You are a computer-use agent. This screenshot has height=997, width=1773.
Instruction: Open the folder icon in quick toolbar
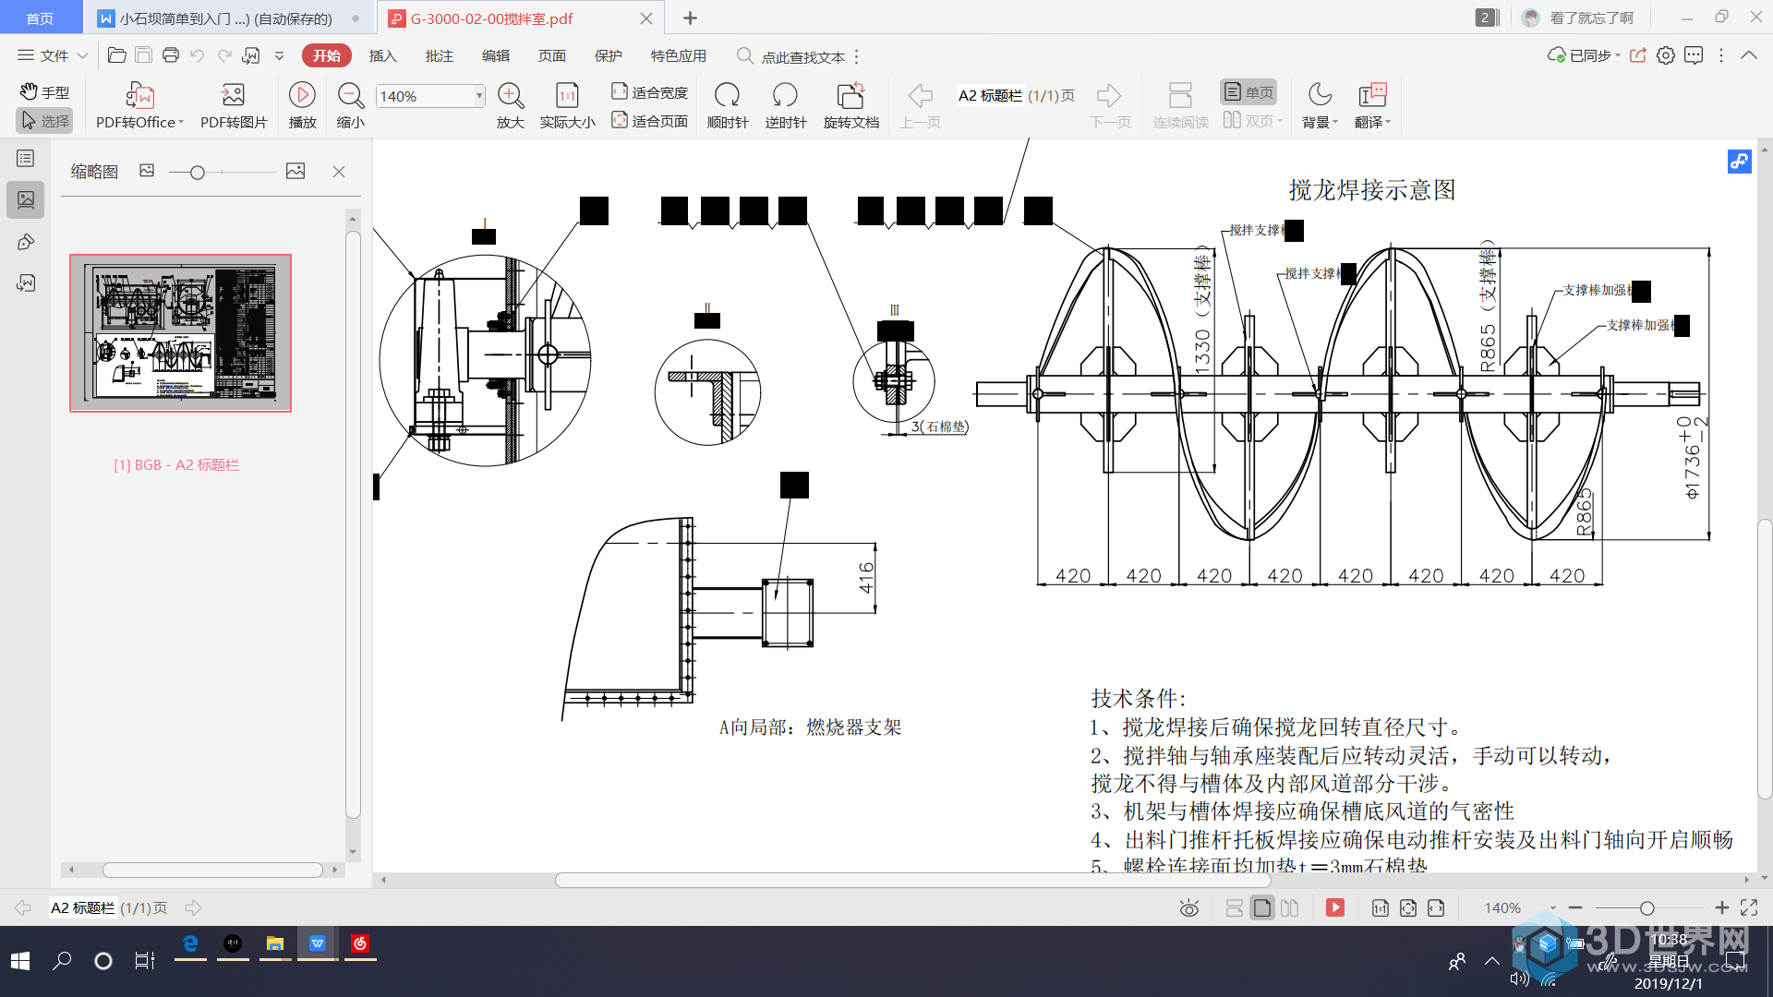(x=117, y=55)
